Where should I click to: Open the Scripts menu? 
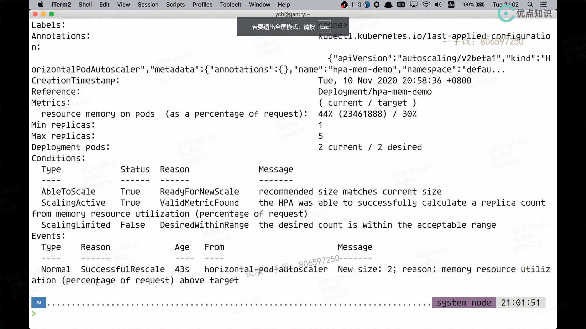tap(175, 5)
